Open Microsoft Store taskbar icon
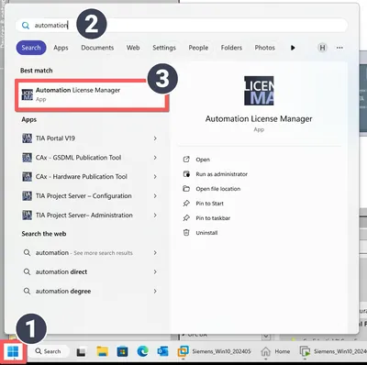This screenshot has height=365, width=367. pyautogui.click(x=122, y=351)
